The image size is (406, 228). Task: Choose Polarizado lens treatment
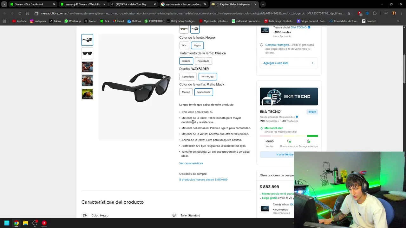pyautogui.click(x=203, y=61)
